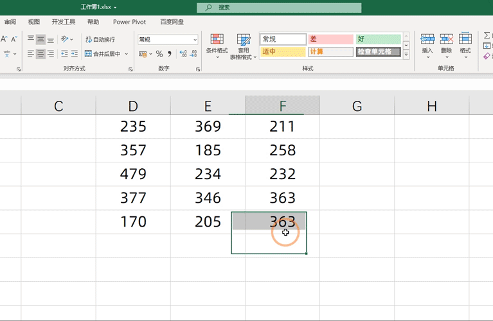Open the text orientation dropdown arrow
493x321 pixels.
(x=72, y=40)
